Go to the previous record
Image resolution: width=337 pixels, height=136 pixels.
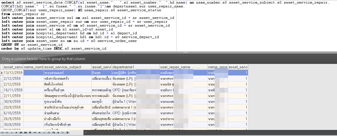[x=11, y=132]
